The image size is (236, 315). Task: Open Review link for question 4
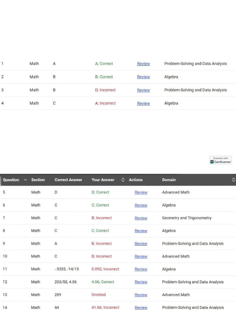pyautogui.click(x=144, y=103)
